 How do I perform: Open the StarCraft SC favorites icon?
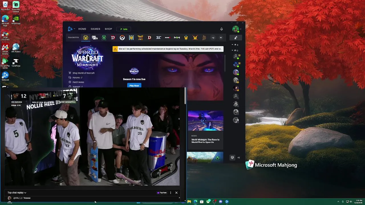click(159, 38)
